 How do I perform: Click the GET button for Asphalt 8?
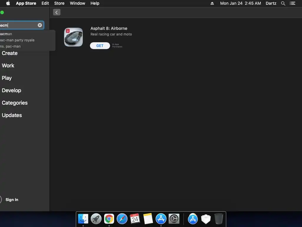pos(100,46)
